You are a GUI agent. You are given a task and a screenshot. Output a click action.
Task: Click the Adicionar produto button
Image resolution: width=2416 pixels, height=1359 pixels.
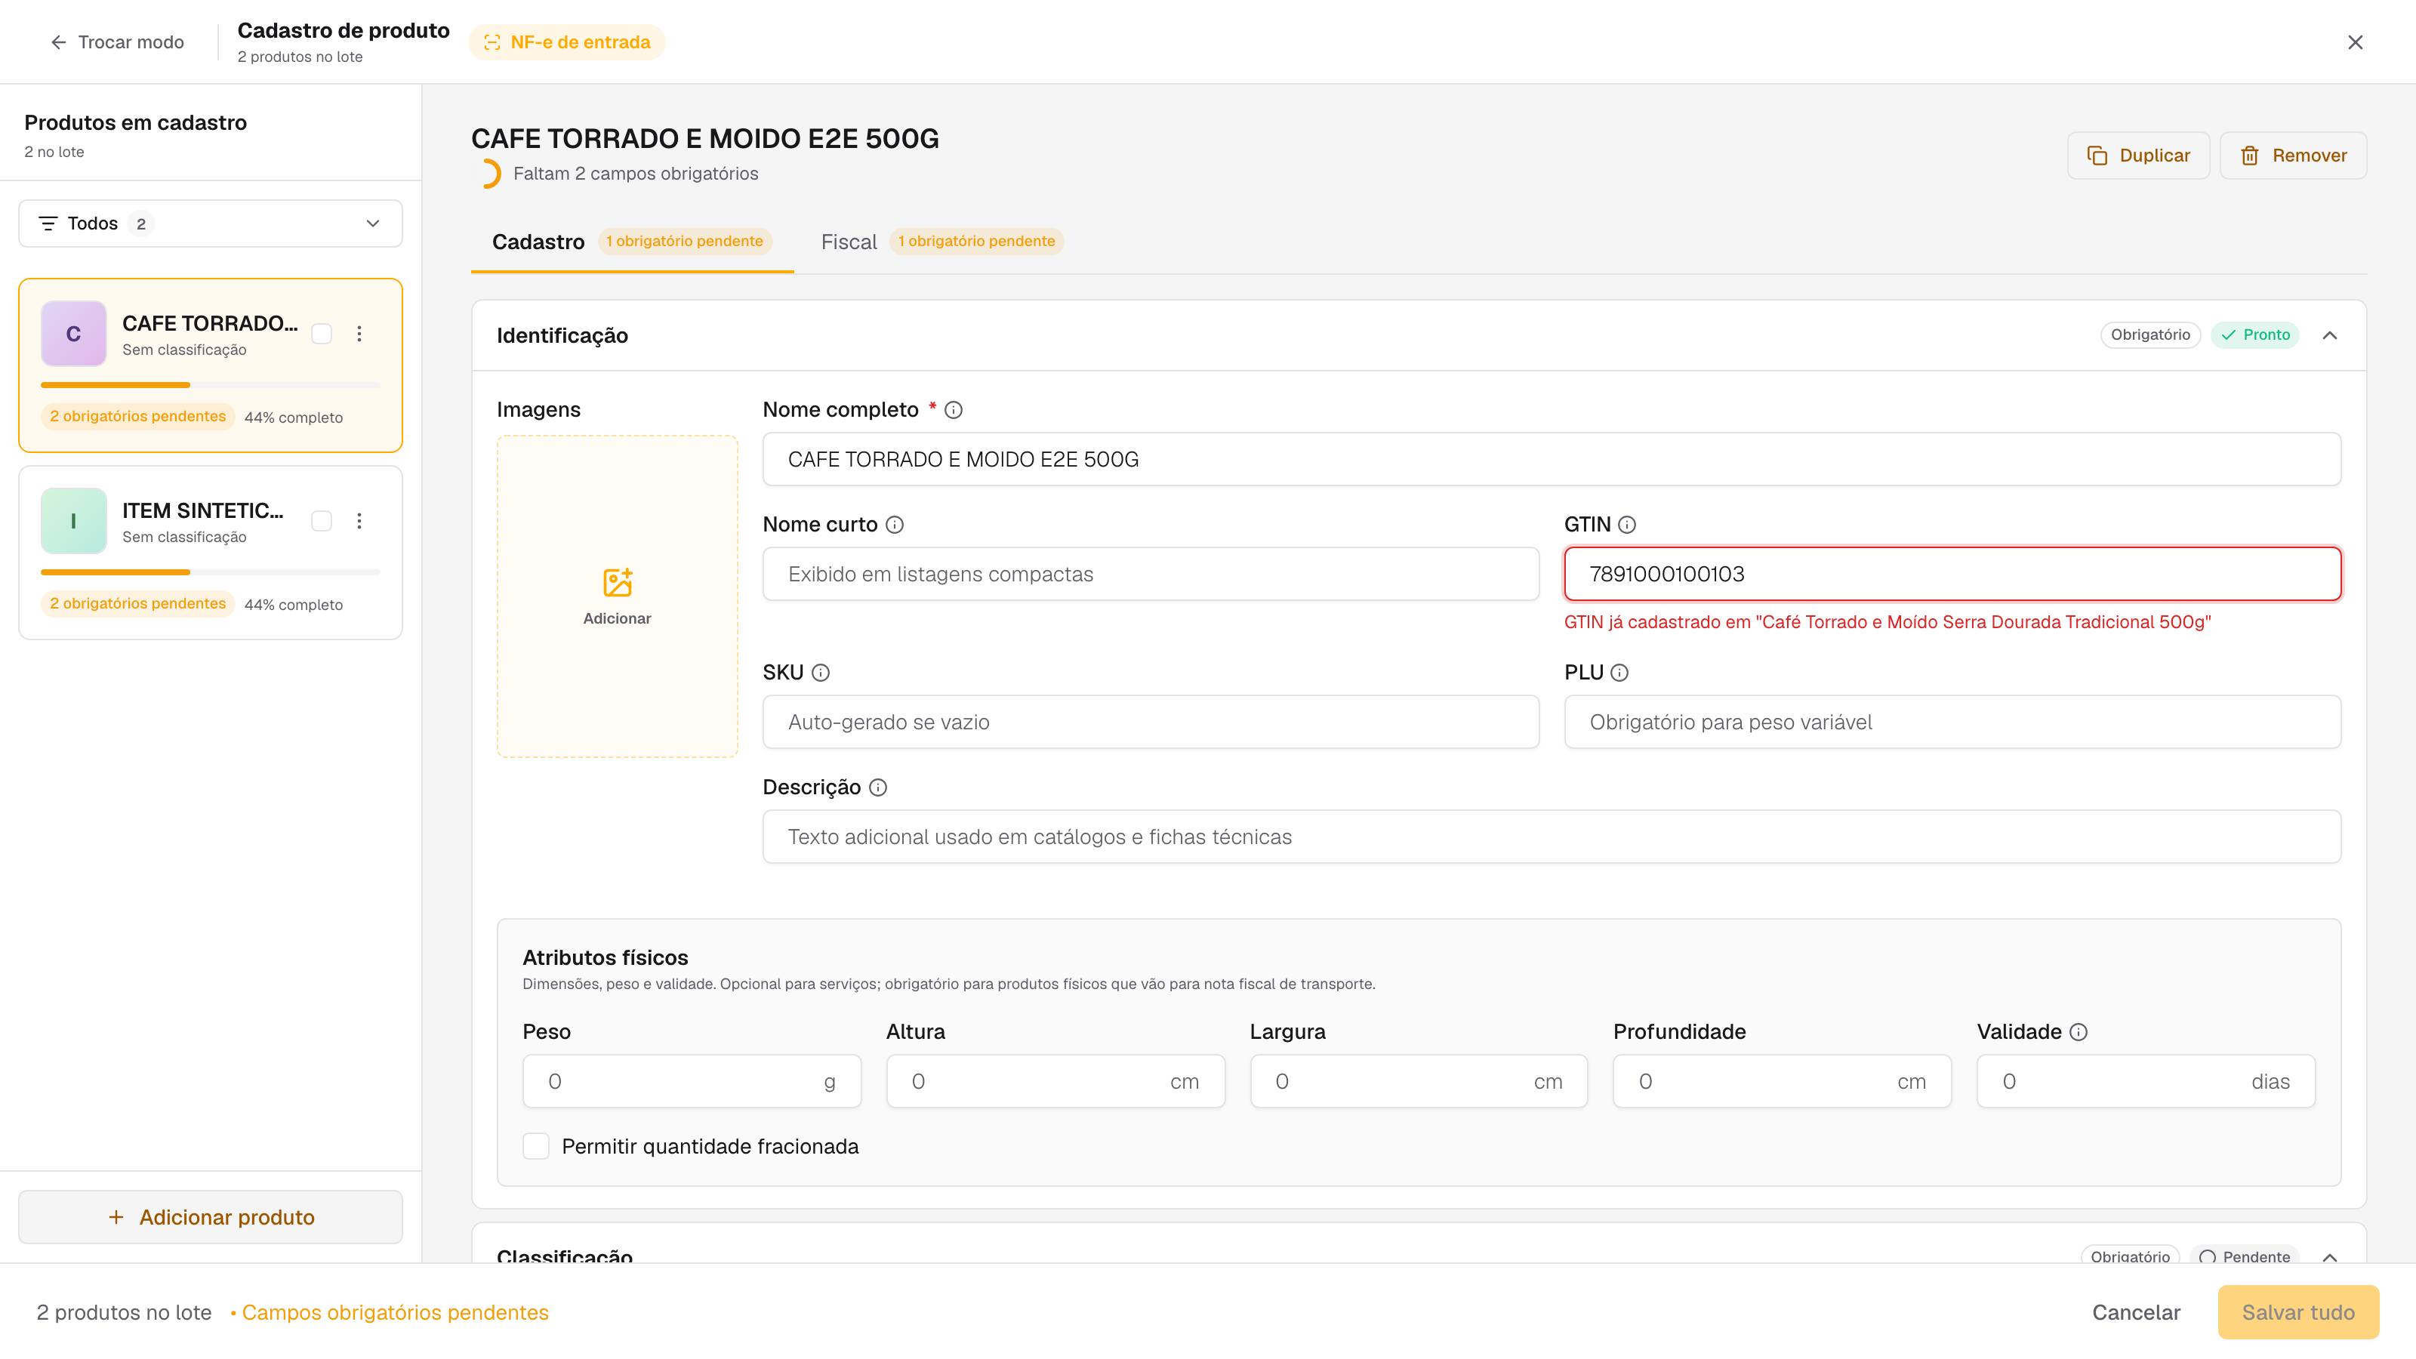(210, 1216)
